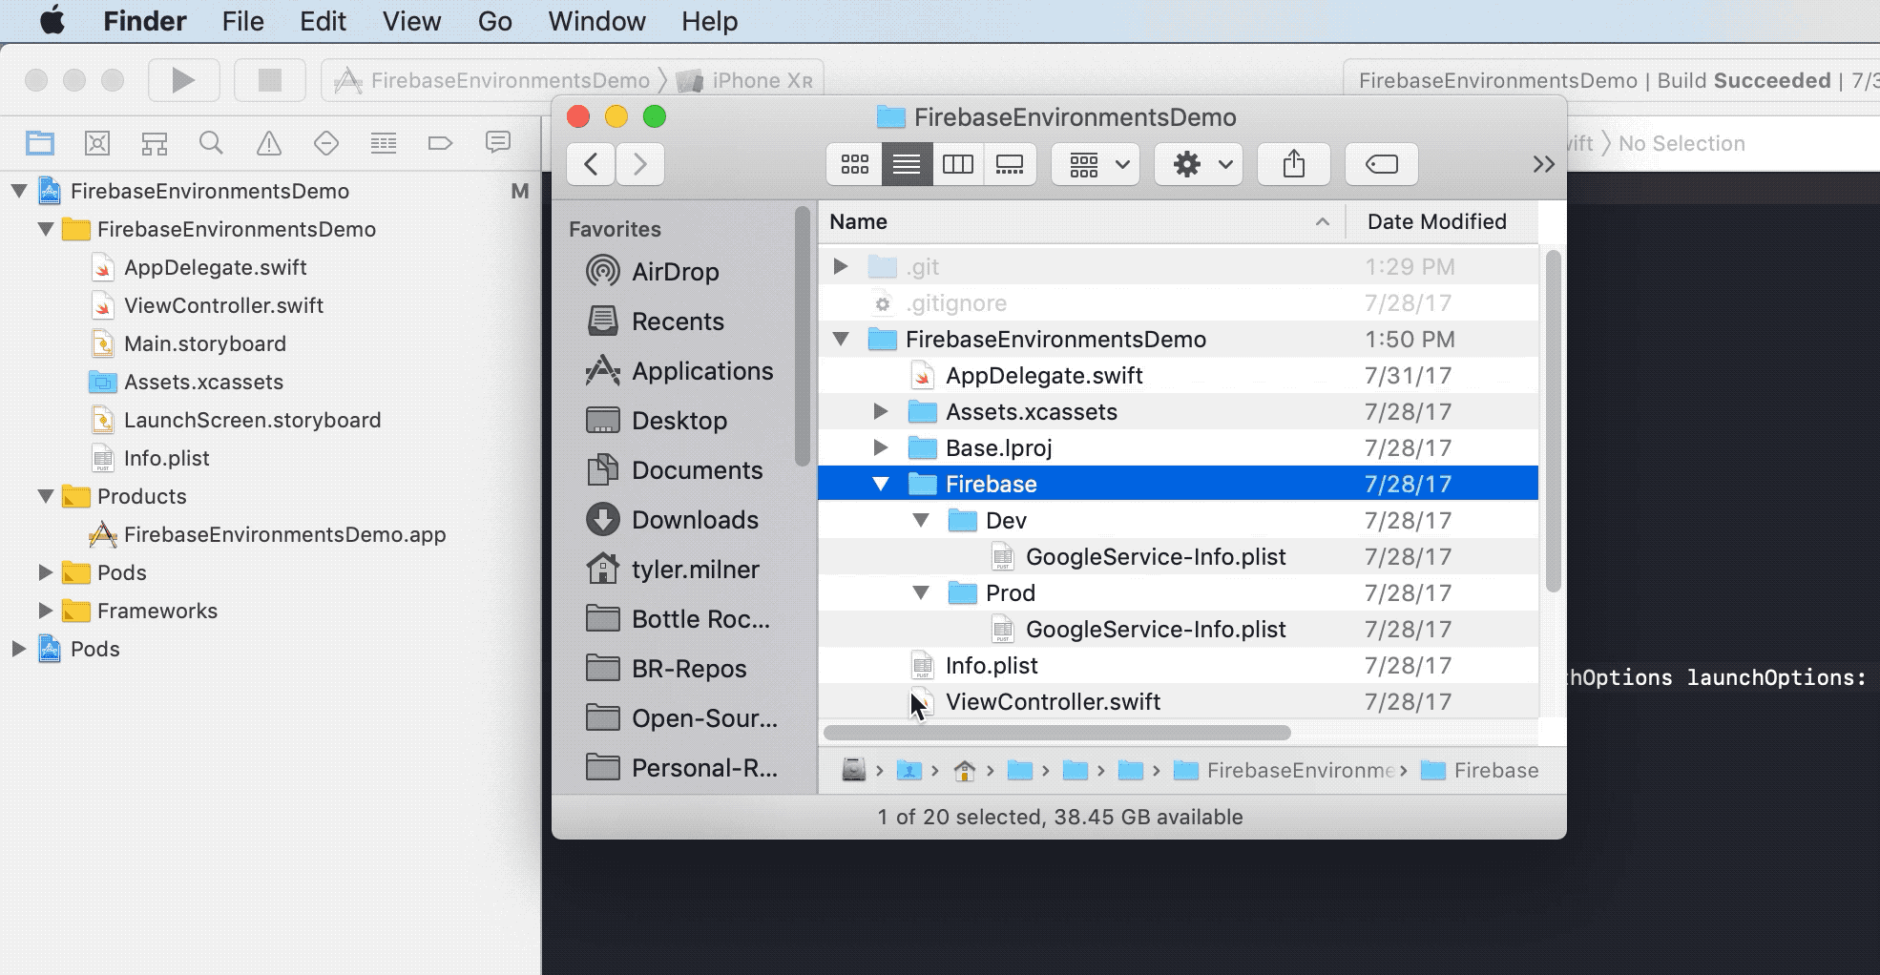Open the Help menu
This screenshot has height=975, width=1880.
pyautogui.click(x=709, y=21)
